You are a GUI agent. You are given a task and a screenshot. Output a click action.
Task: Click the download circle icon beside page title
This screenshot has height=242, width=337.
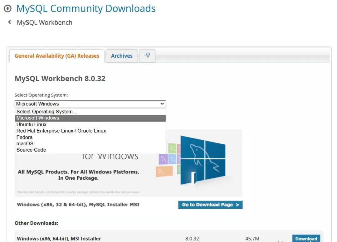7,9
